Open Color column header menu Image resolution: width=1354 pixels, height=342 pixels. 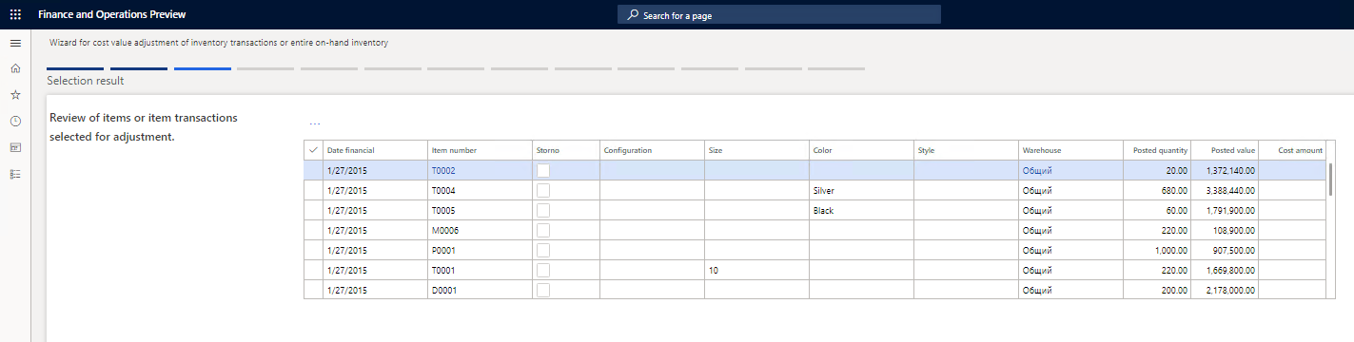[x=860, y=150]
